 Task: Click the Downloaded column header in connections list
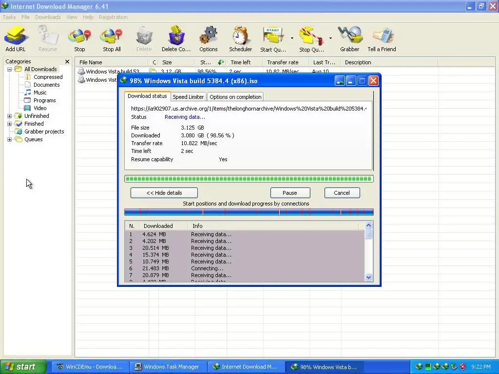pos(163,226)
